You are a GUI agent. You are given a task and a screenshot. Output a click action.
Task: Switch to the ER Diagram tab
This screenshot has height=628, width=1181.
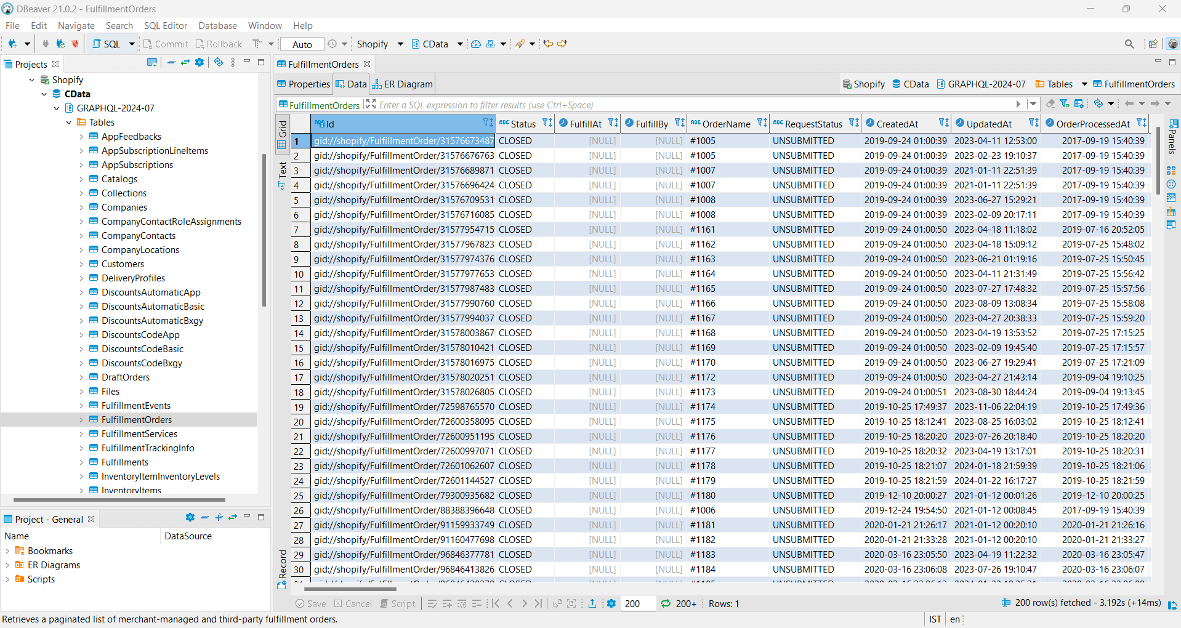[x=403, y=84]
